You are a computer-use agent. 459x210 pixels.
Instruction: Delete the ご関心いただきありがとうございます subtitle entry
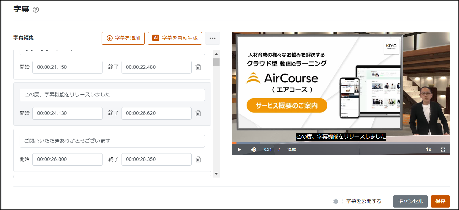[198, 159]
